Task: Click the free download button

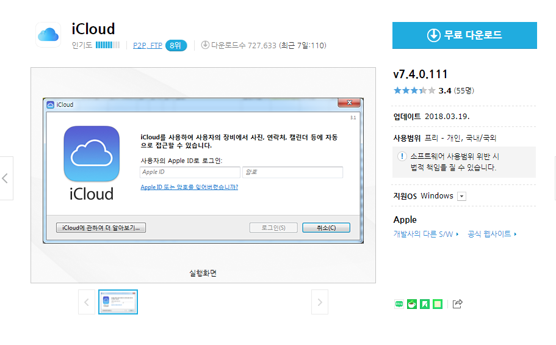Action: [x=464, y=35]
